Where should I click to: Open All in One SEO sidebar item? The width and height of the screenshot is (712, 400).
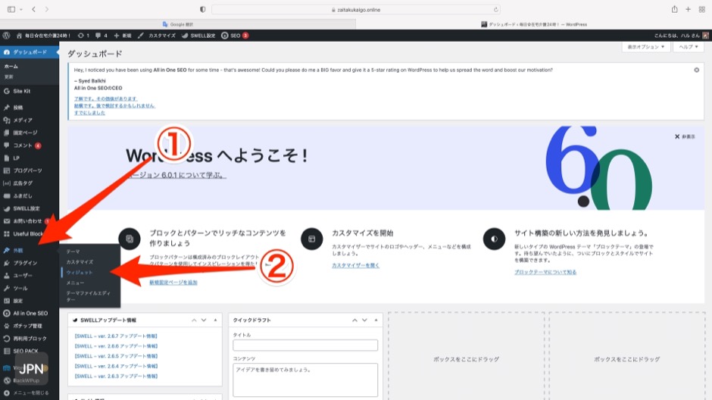pos(30,313)
